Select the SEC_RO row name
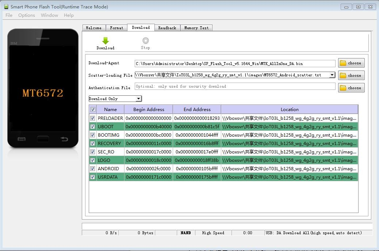 pos(106,152)
